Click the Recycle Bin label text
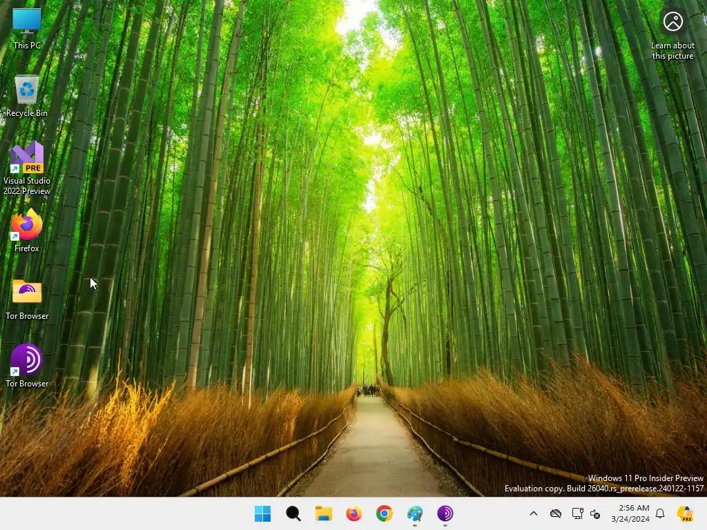Viewport: 707px width, 530px height. point(27,113)
